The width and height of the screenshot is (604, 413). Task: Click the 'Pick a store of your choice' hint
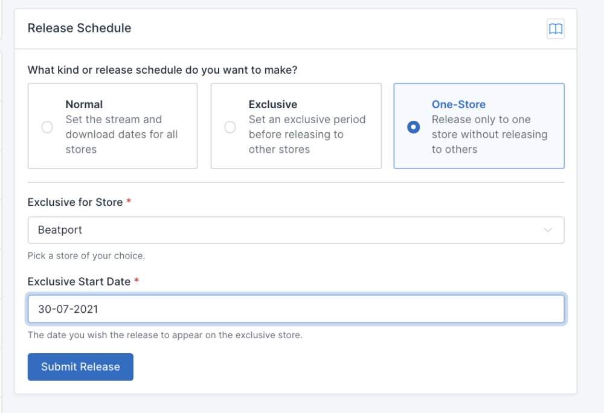coord(86,255)
